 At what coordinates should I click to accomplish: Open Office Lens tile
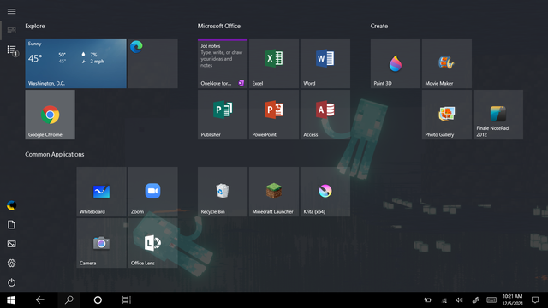click(152, 243)
